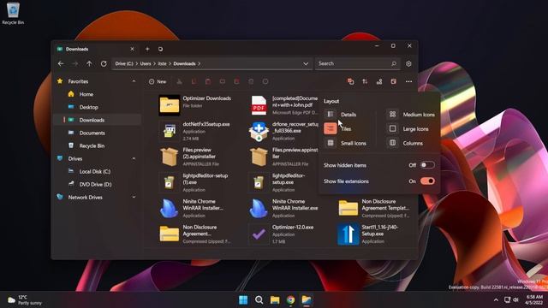Click the Small Icons layout icon

click(331, 143)
